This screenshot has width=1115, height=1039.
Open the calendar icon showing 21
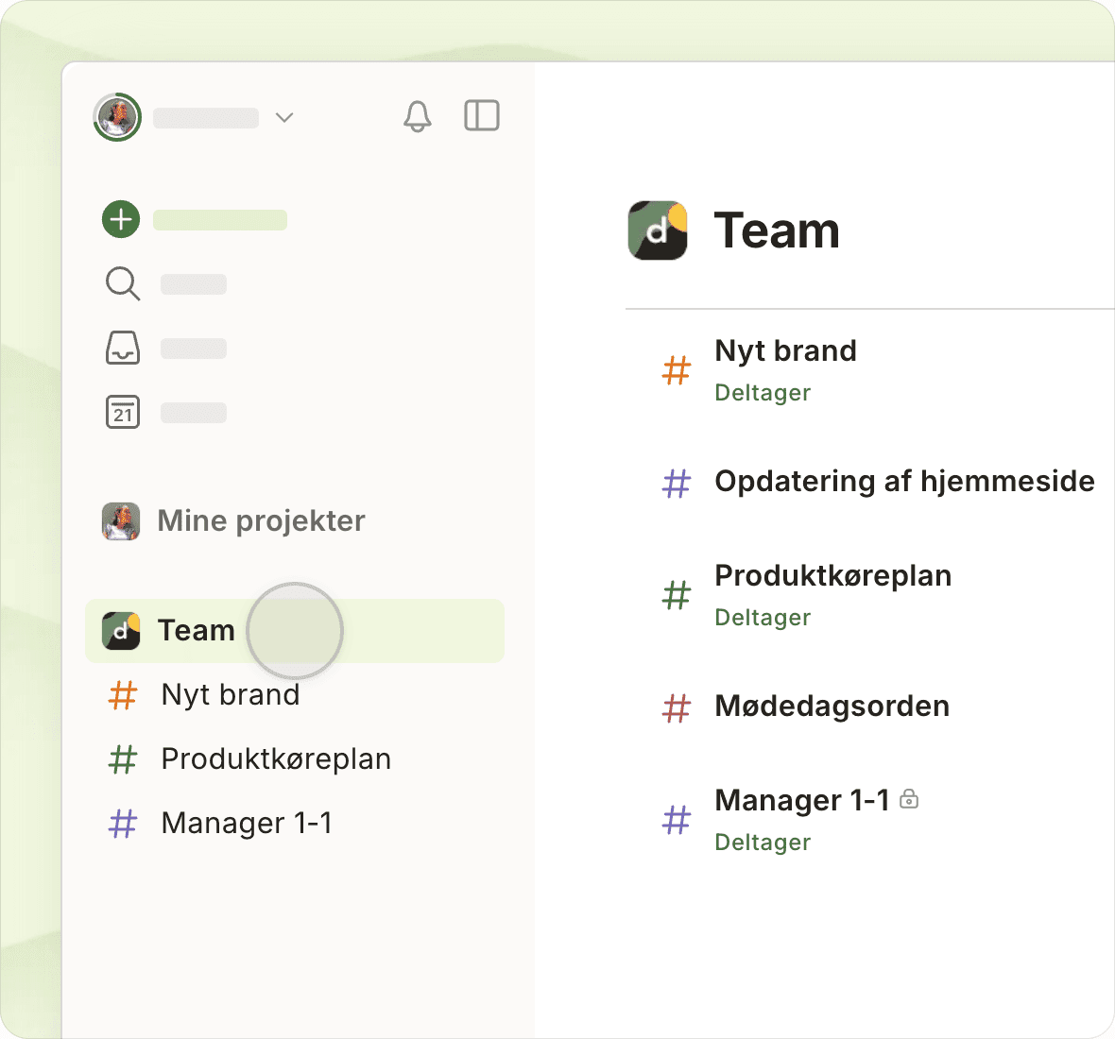[x=123, y=412]
